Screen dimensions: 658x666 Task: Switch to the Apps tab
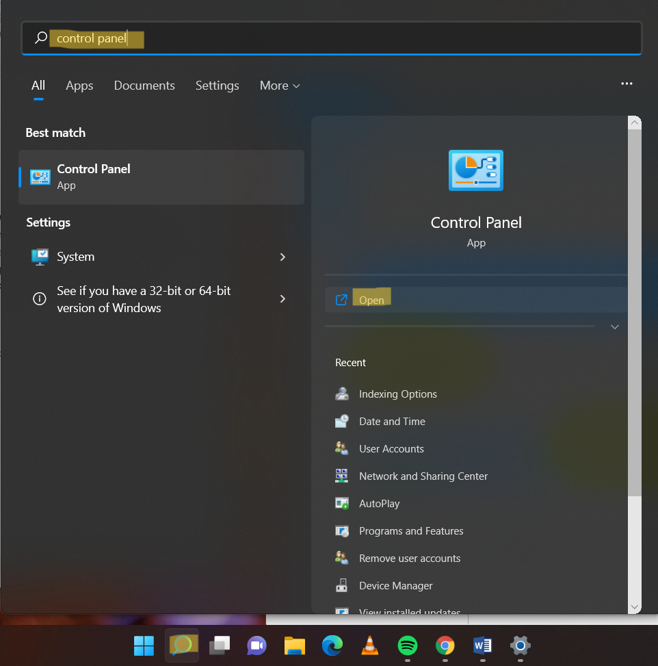tap(79, 86)
